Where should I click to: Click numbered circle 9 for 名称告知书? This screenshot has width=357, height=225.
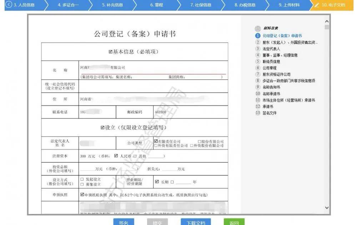click(258, 87)
